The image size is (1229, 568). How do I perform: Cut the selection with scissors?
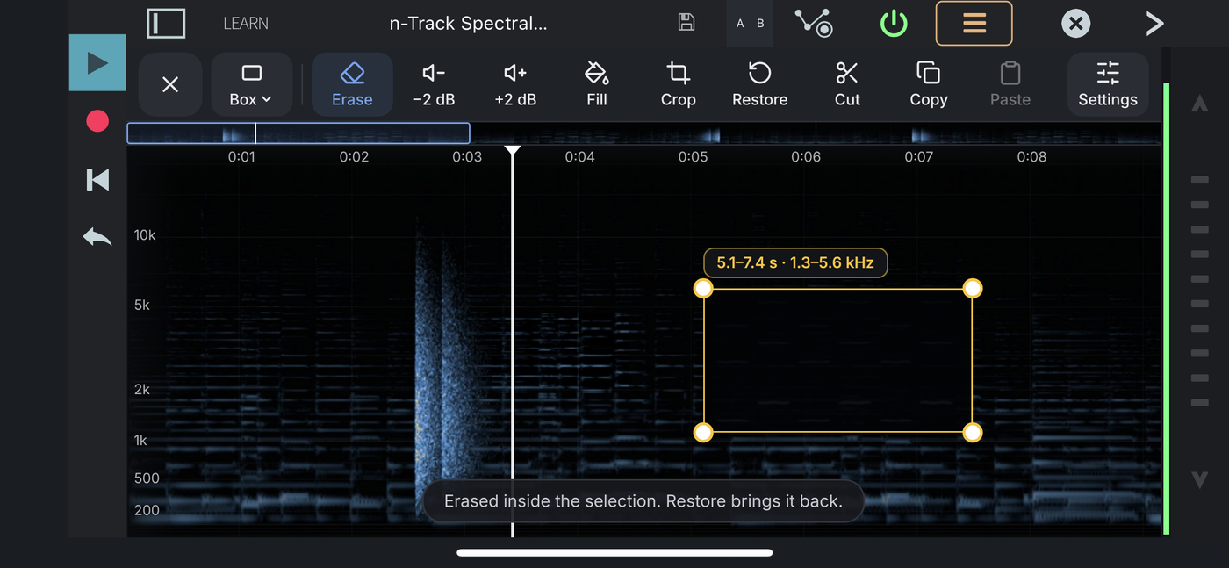pyautogui.click(x=847, y=85)
